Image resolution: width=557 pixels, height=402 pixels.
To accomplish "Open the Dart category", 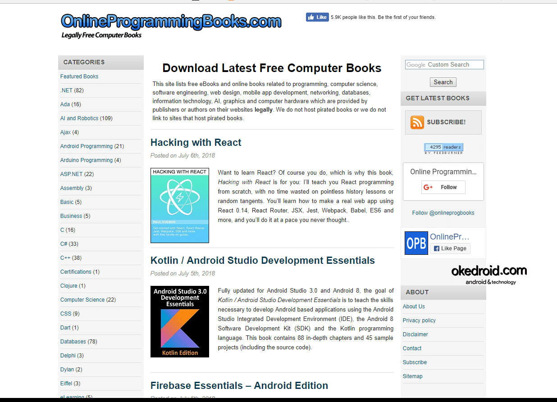I will click(x=65, y=328).
